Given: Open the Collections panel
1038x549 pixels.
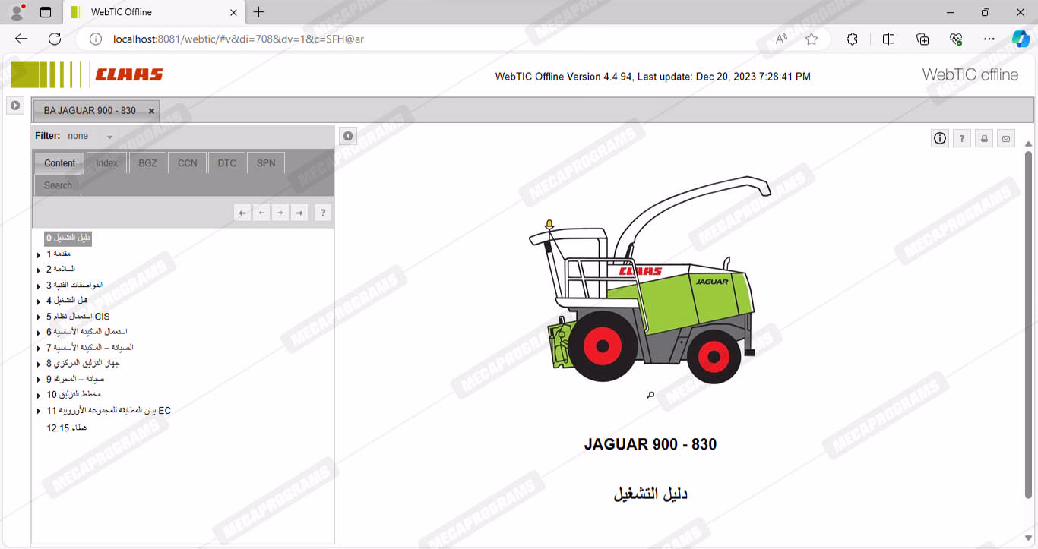Looking at the screenshot, I should point(922,39).
